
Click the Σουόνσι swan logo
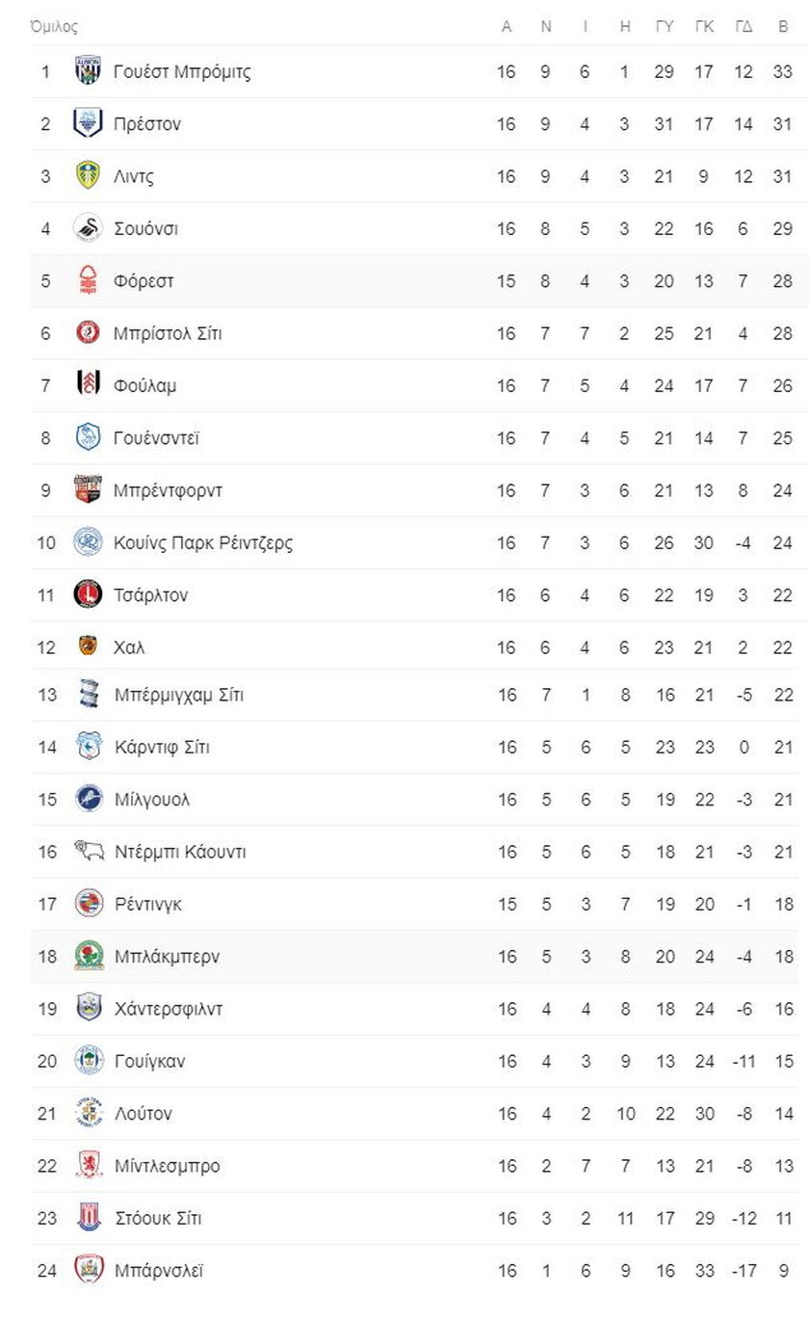click(x=88, y=228)
